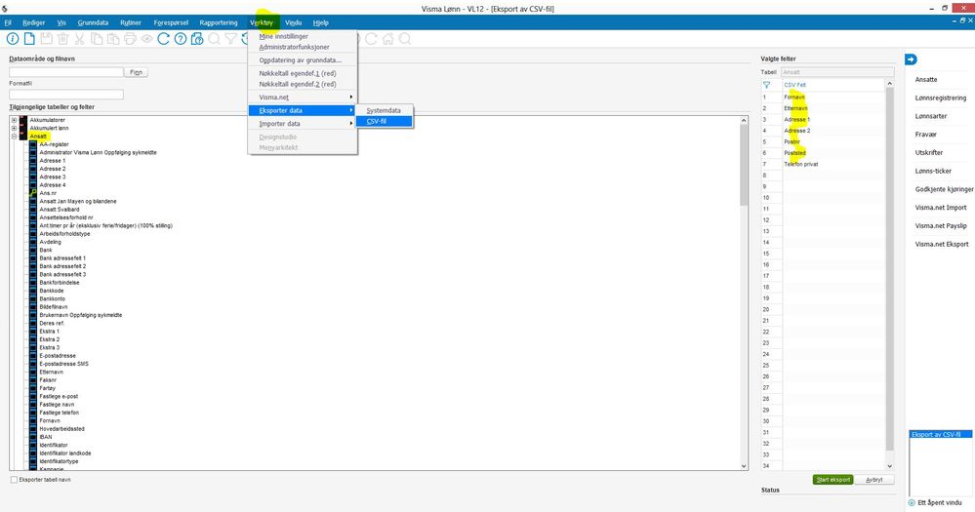Click the blue question mark help icon
The image size is (975, 512).
click(x=181, y=39)
